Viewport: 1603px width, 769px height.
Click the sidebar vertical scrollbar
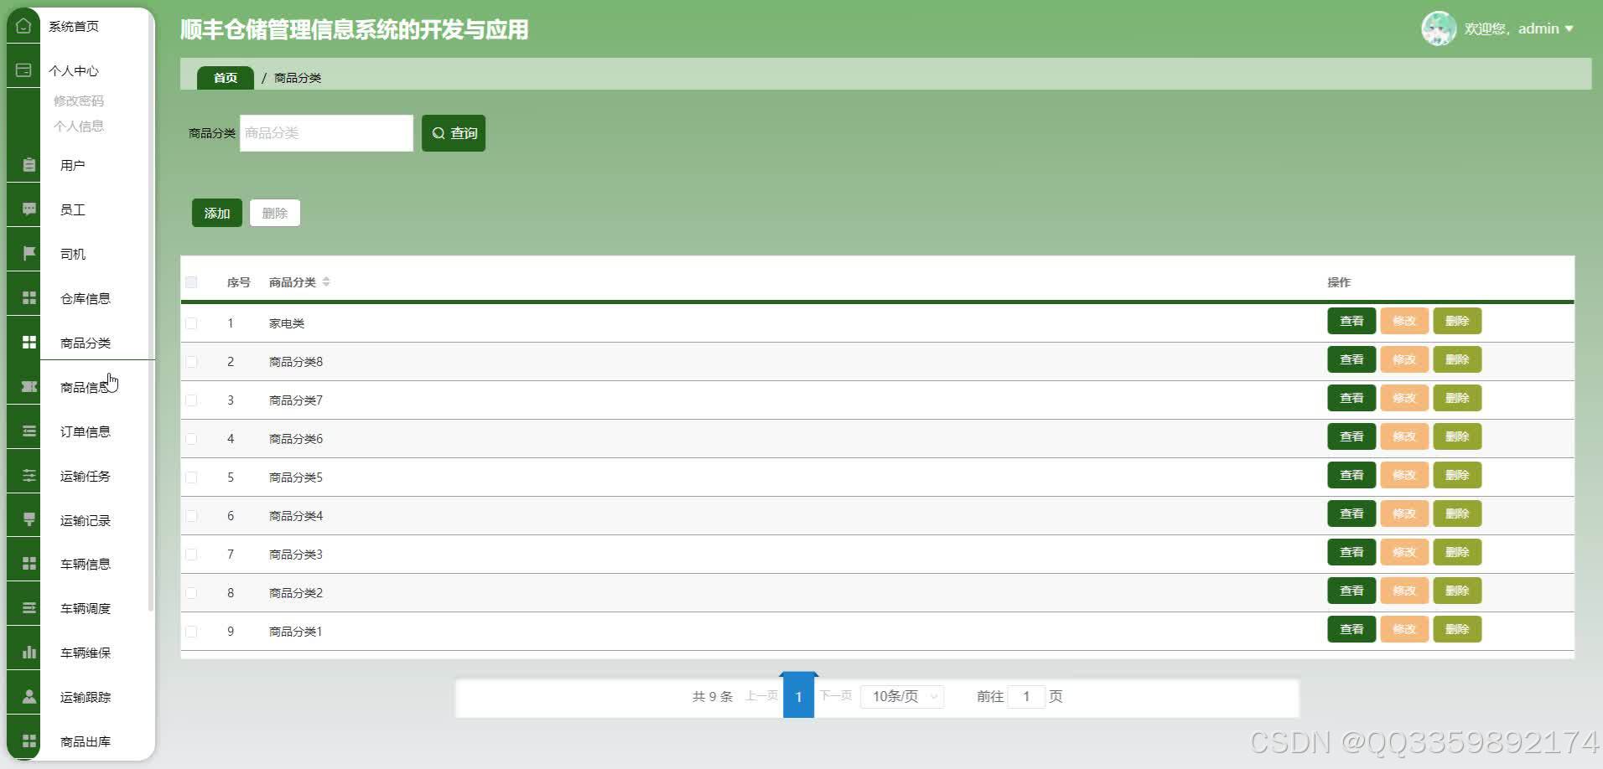151,310
